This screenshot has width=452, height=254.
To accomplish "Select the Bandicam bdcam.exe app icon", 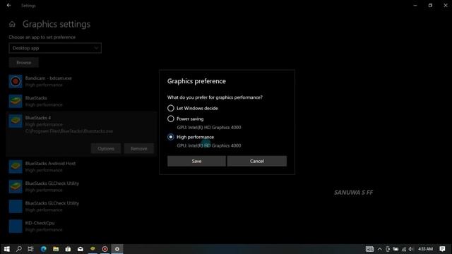I will pyautogui.click(x=16, y=82).
